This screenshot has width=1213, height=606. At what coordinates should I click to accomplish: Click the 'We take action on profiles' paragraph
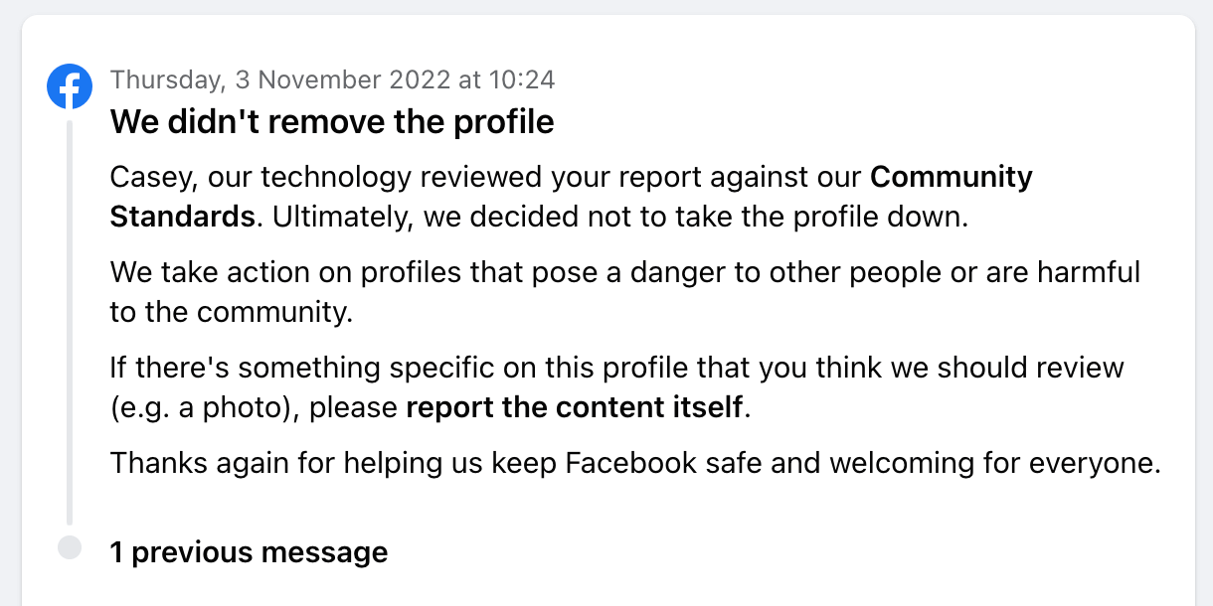click(624, 272)
